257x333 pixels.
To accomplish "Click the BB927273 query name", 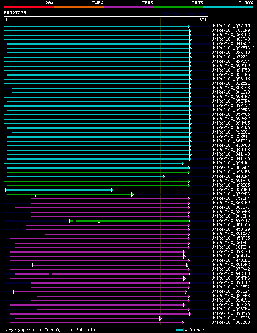I will pyautogui.click(x=15, y=13).
